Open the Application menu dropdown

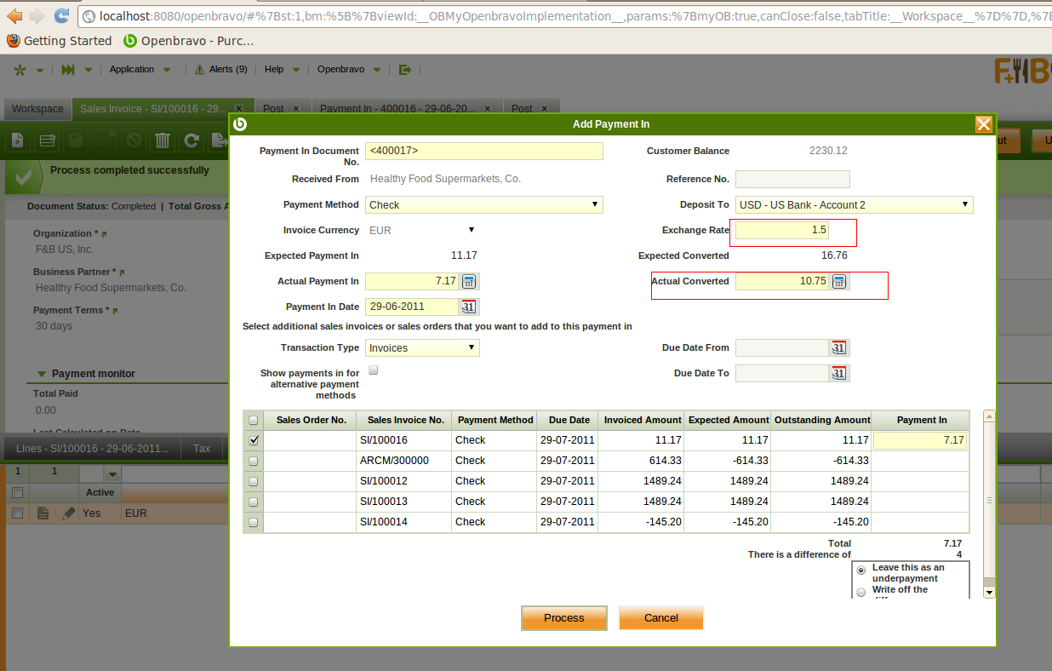point(140,70)
